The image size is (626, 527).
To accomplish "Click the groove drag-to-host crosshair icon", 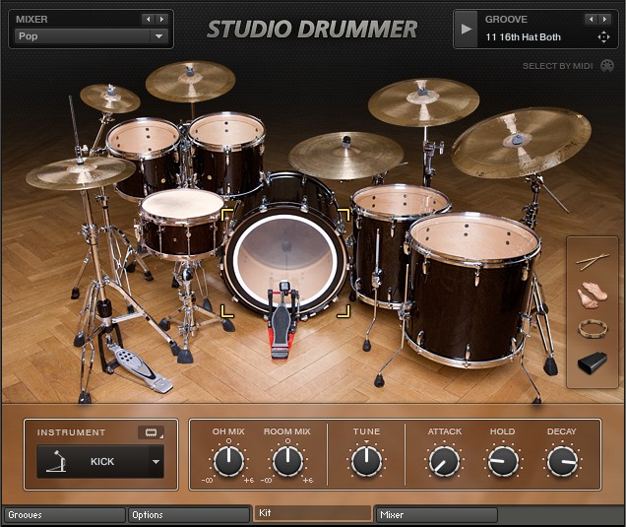I will 603,37.
